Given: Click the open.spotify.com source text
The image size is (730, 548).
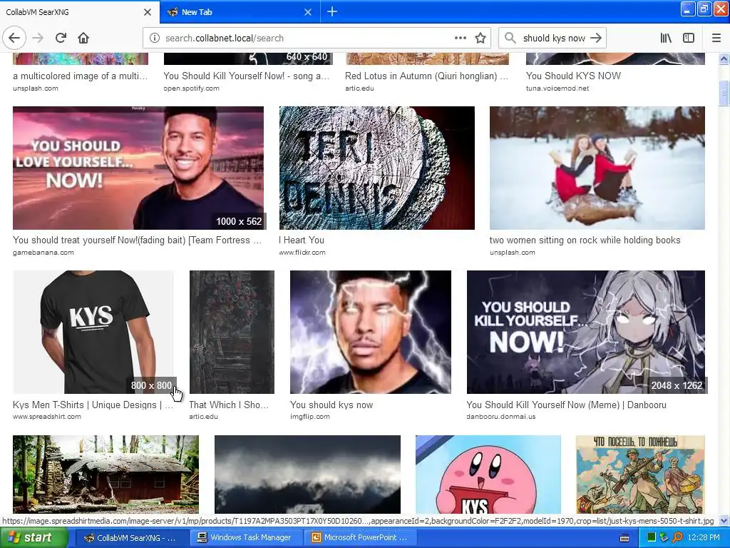Looking at the screenshot, I should pos(191,88).
